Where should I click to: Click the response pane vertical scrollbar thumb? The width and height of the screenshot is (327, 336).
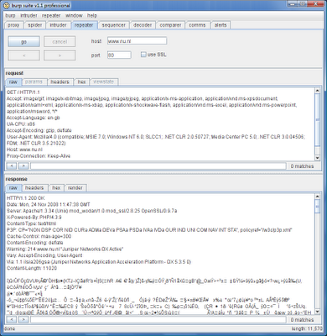pos(317,207)
